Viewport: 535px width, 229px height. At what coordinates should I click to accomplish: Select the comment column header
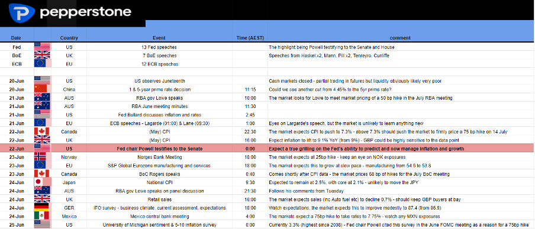click(x=400, y=38)
